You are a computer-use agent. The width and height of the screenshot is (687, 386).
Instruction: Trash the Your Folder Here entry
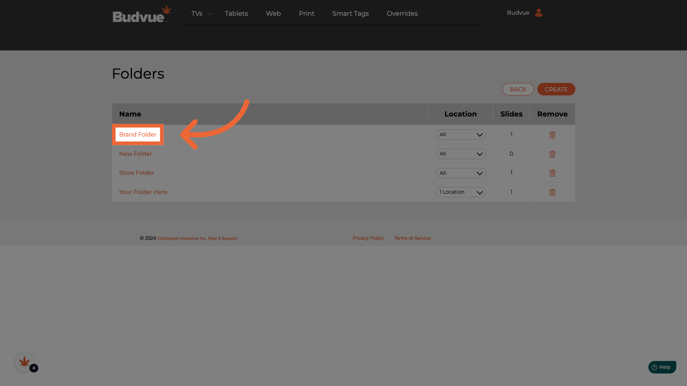tap(552, 192)
